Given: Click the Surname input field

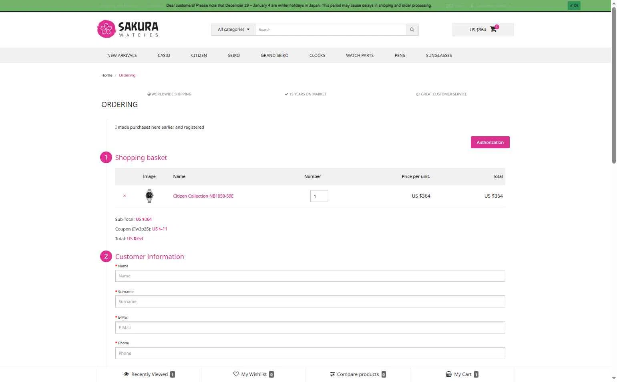Looking at the screenshot, I should pos(310,301).
